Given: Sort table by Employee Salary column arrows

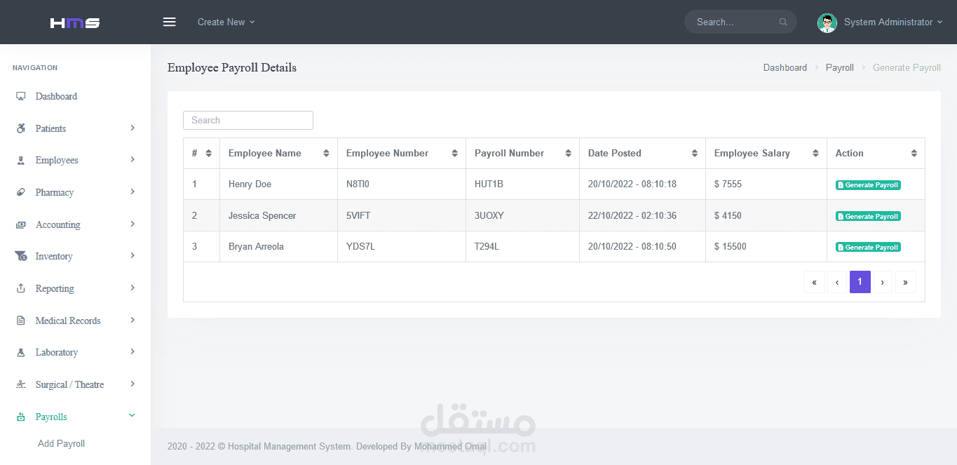Looking at the screenshot, I should pyautogui.click(x=815, y=153).
